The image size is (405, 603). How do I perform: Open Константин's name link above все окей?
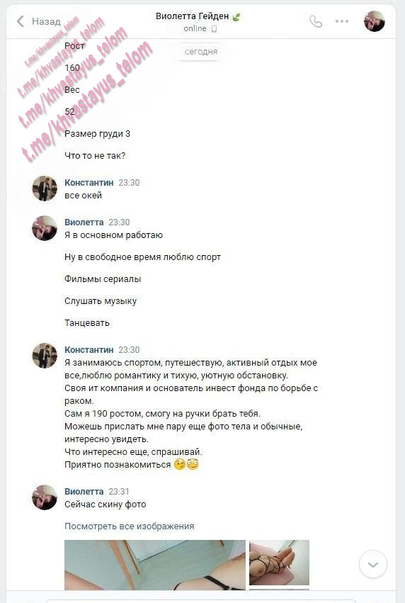pyautogui.click(x=89, y=183)
